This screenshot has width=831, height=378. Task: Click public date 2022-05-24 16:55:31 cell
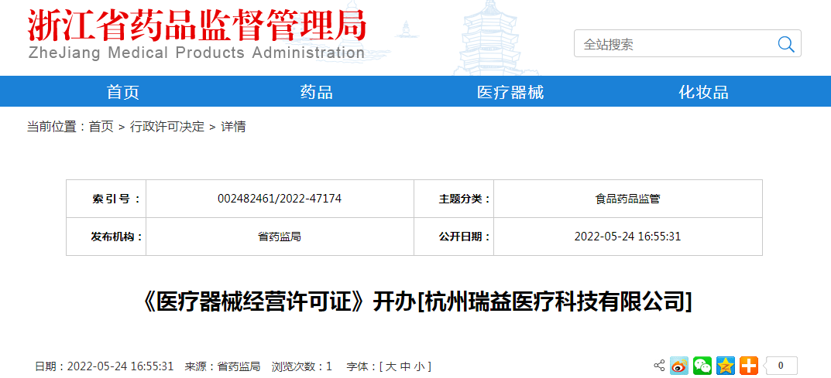[627, 237]
